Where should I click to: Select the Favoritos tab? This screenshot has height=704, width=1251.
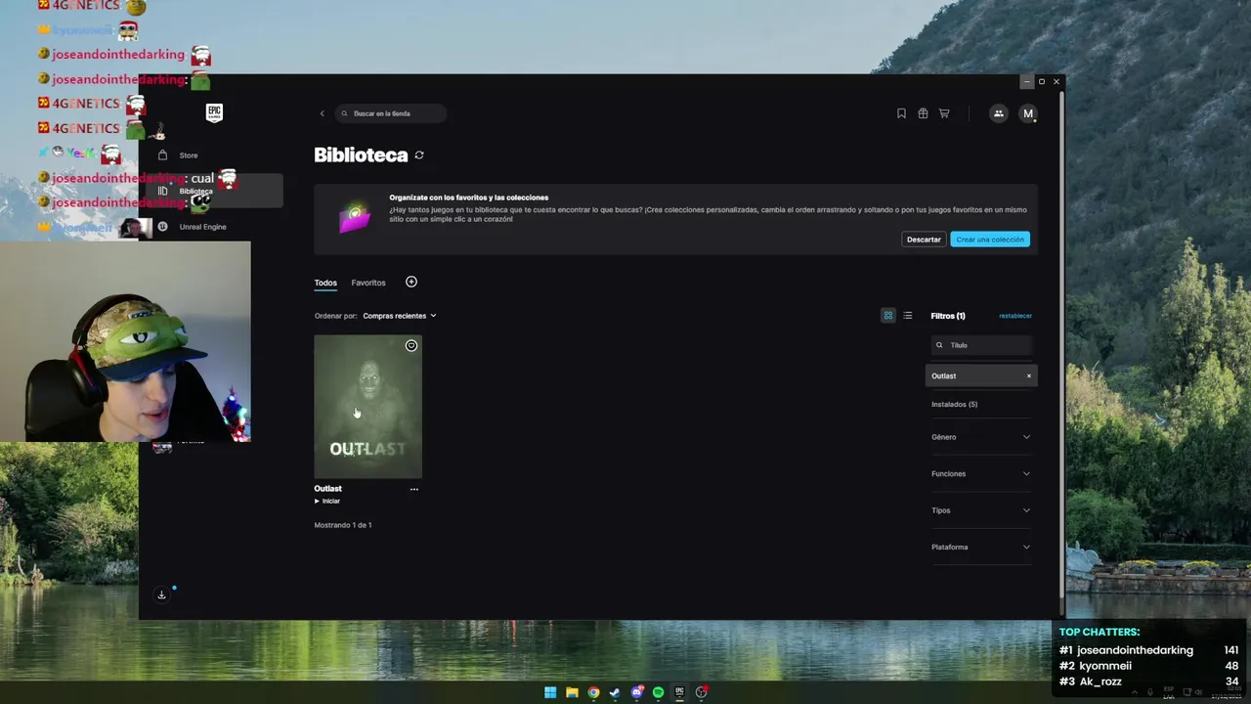pos(368,283)
